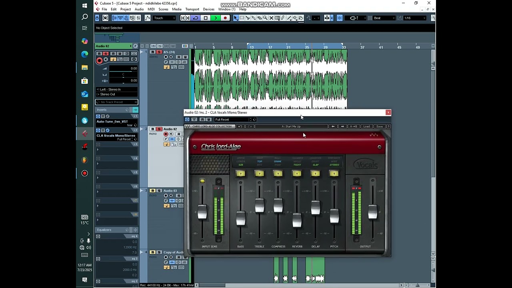Open Windows Search from the taskbar

[x=84, y=17]
